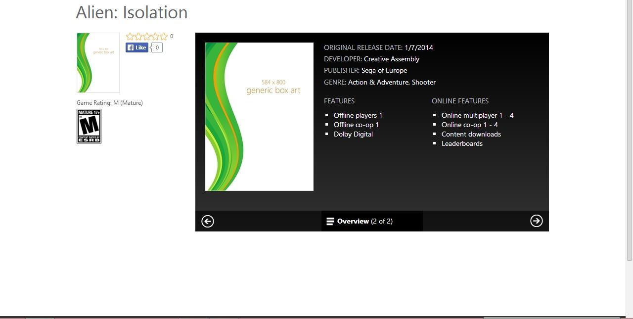
Task: Click the FEATURES heading
Action: [x=339, y=101]
